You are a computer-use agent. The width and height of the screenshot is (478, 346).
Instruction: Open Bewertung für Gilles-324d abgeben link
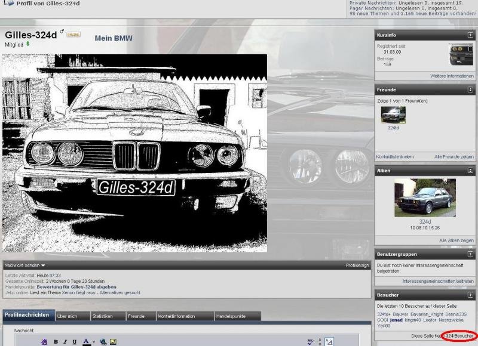click(x=76, y=287)
